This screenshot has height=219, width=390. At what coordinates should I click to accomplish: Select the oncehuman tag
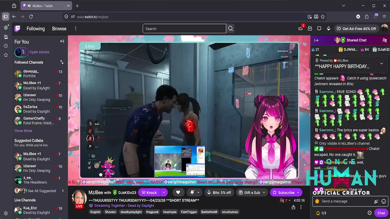pos(230,212)
